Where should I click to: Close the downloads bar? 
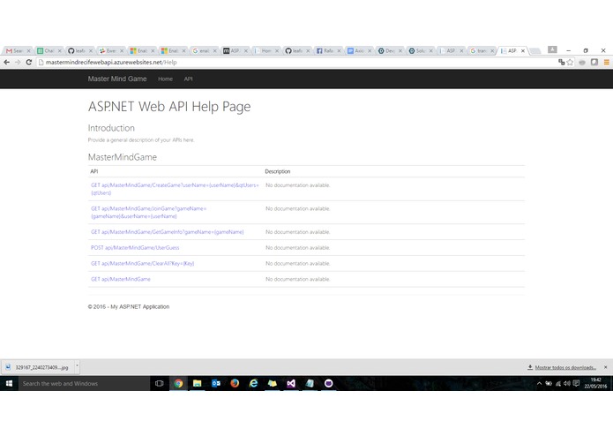[605, 367]
